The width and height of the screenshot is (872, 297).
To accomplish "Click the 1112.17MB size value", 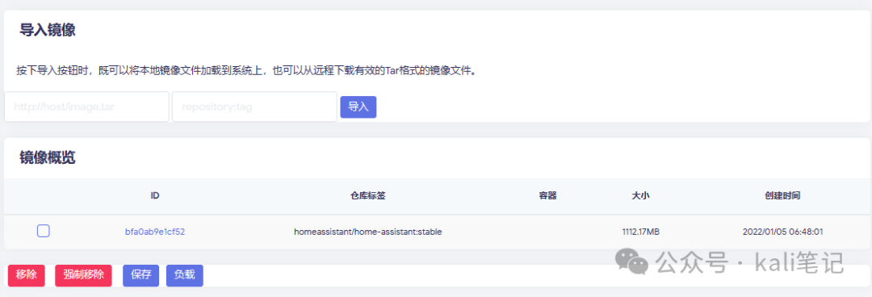I will click(640, 232).
